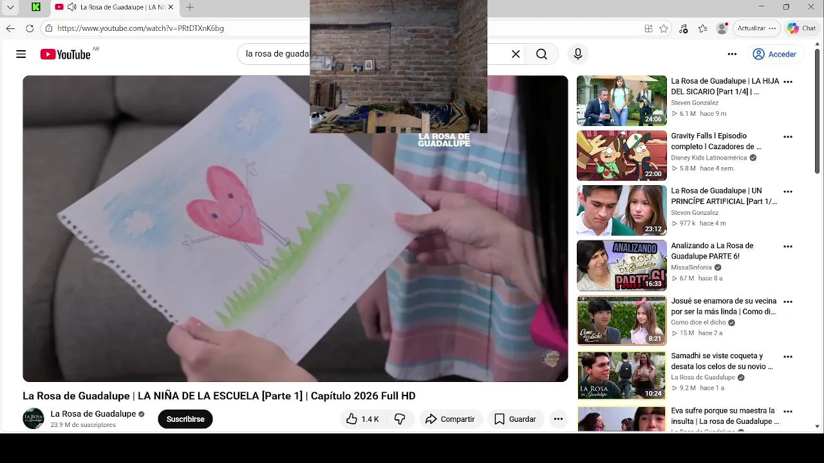Image resolution: width=824 pixels, height=463 pixels.
Task: Select the La Rosa de Guadalupe video tab
Action: pos(115,7)
